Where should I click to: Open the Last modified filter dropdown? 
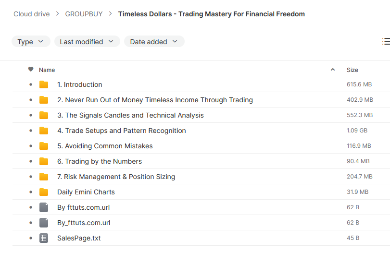click(88, 41)
